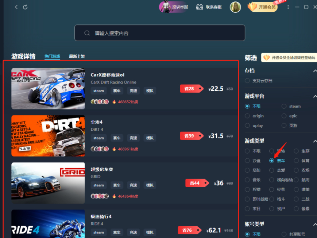Click the 竞速 tag on DiRT 4 row
This screenshot has height=238, width=317.
click(x=133, y=138)
